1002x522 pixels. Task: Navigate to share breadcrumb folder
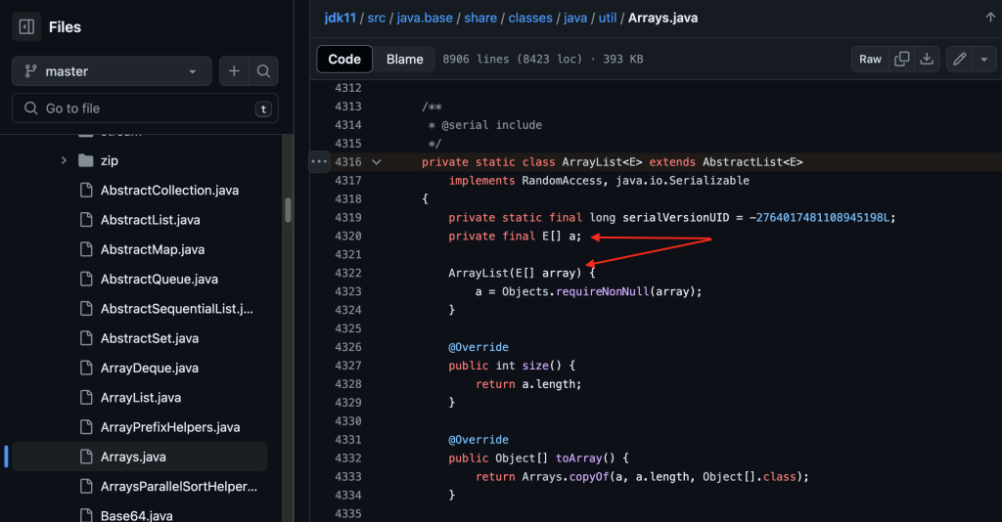(480, 18)
